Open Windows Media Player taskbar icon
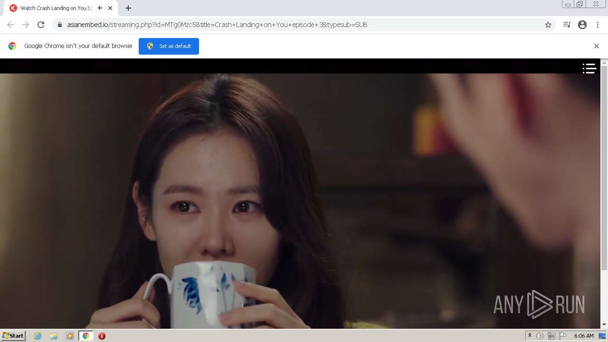 (70, 336)
